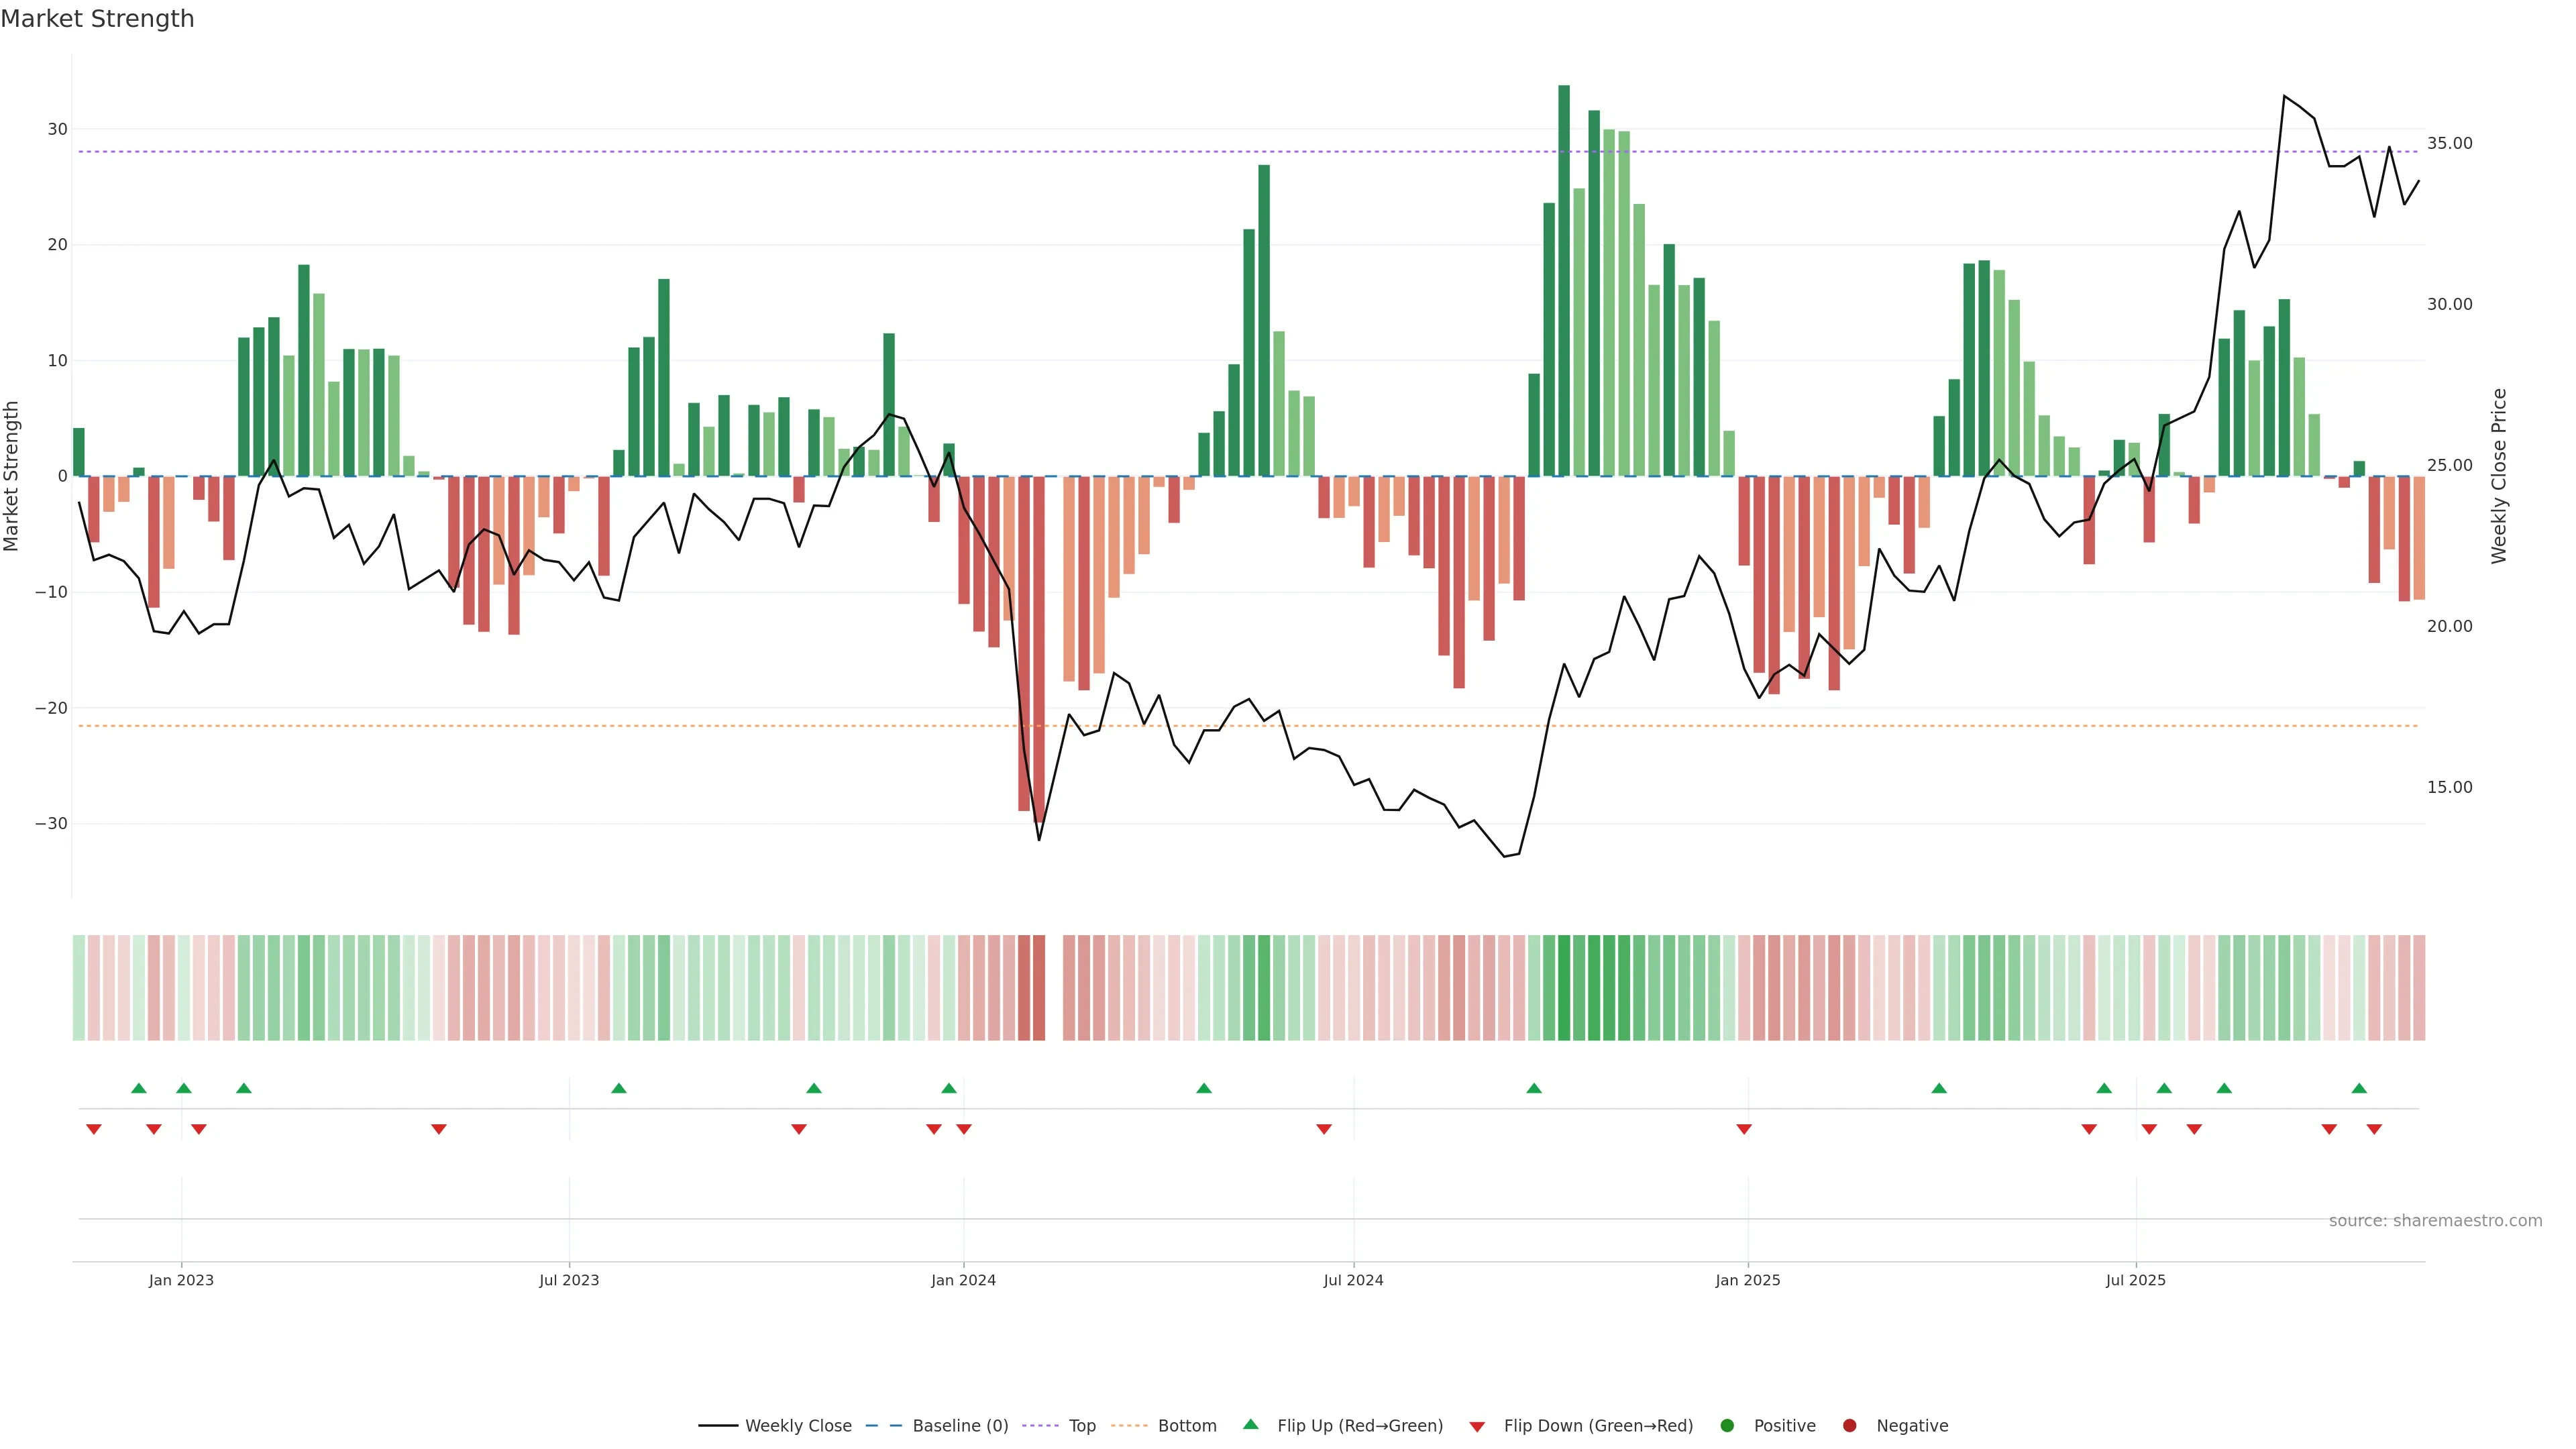Click Flip Up green triangle legend icon
The width and height of the screenshot is (2576, 1449).
1250,1425
